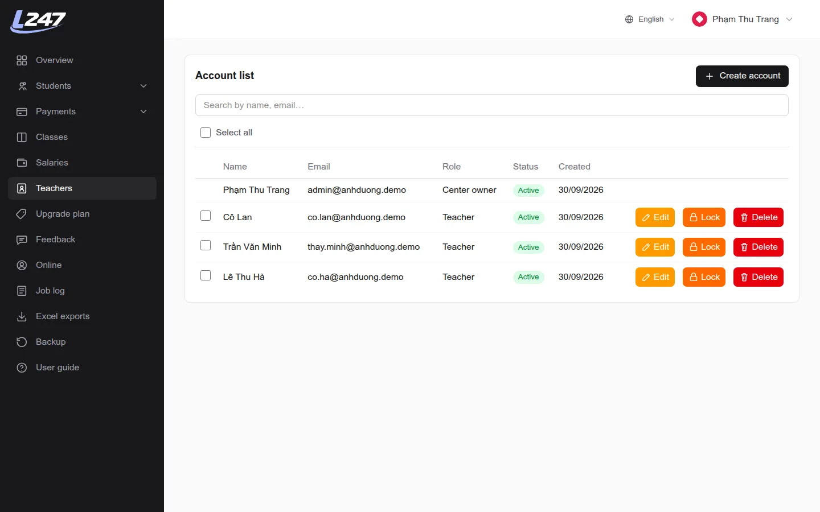
Task: Expand the Payments submenu chevron
Action: (143, 112)
